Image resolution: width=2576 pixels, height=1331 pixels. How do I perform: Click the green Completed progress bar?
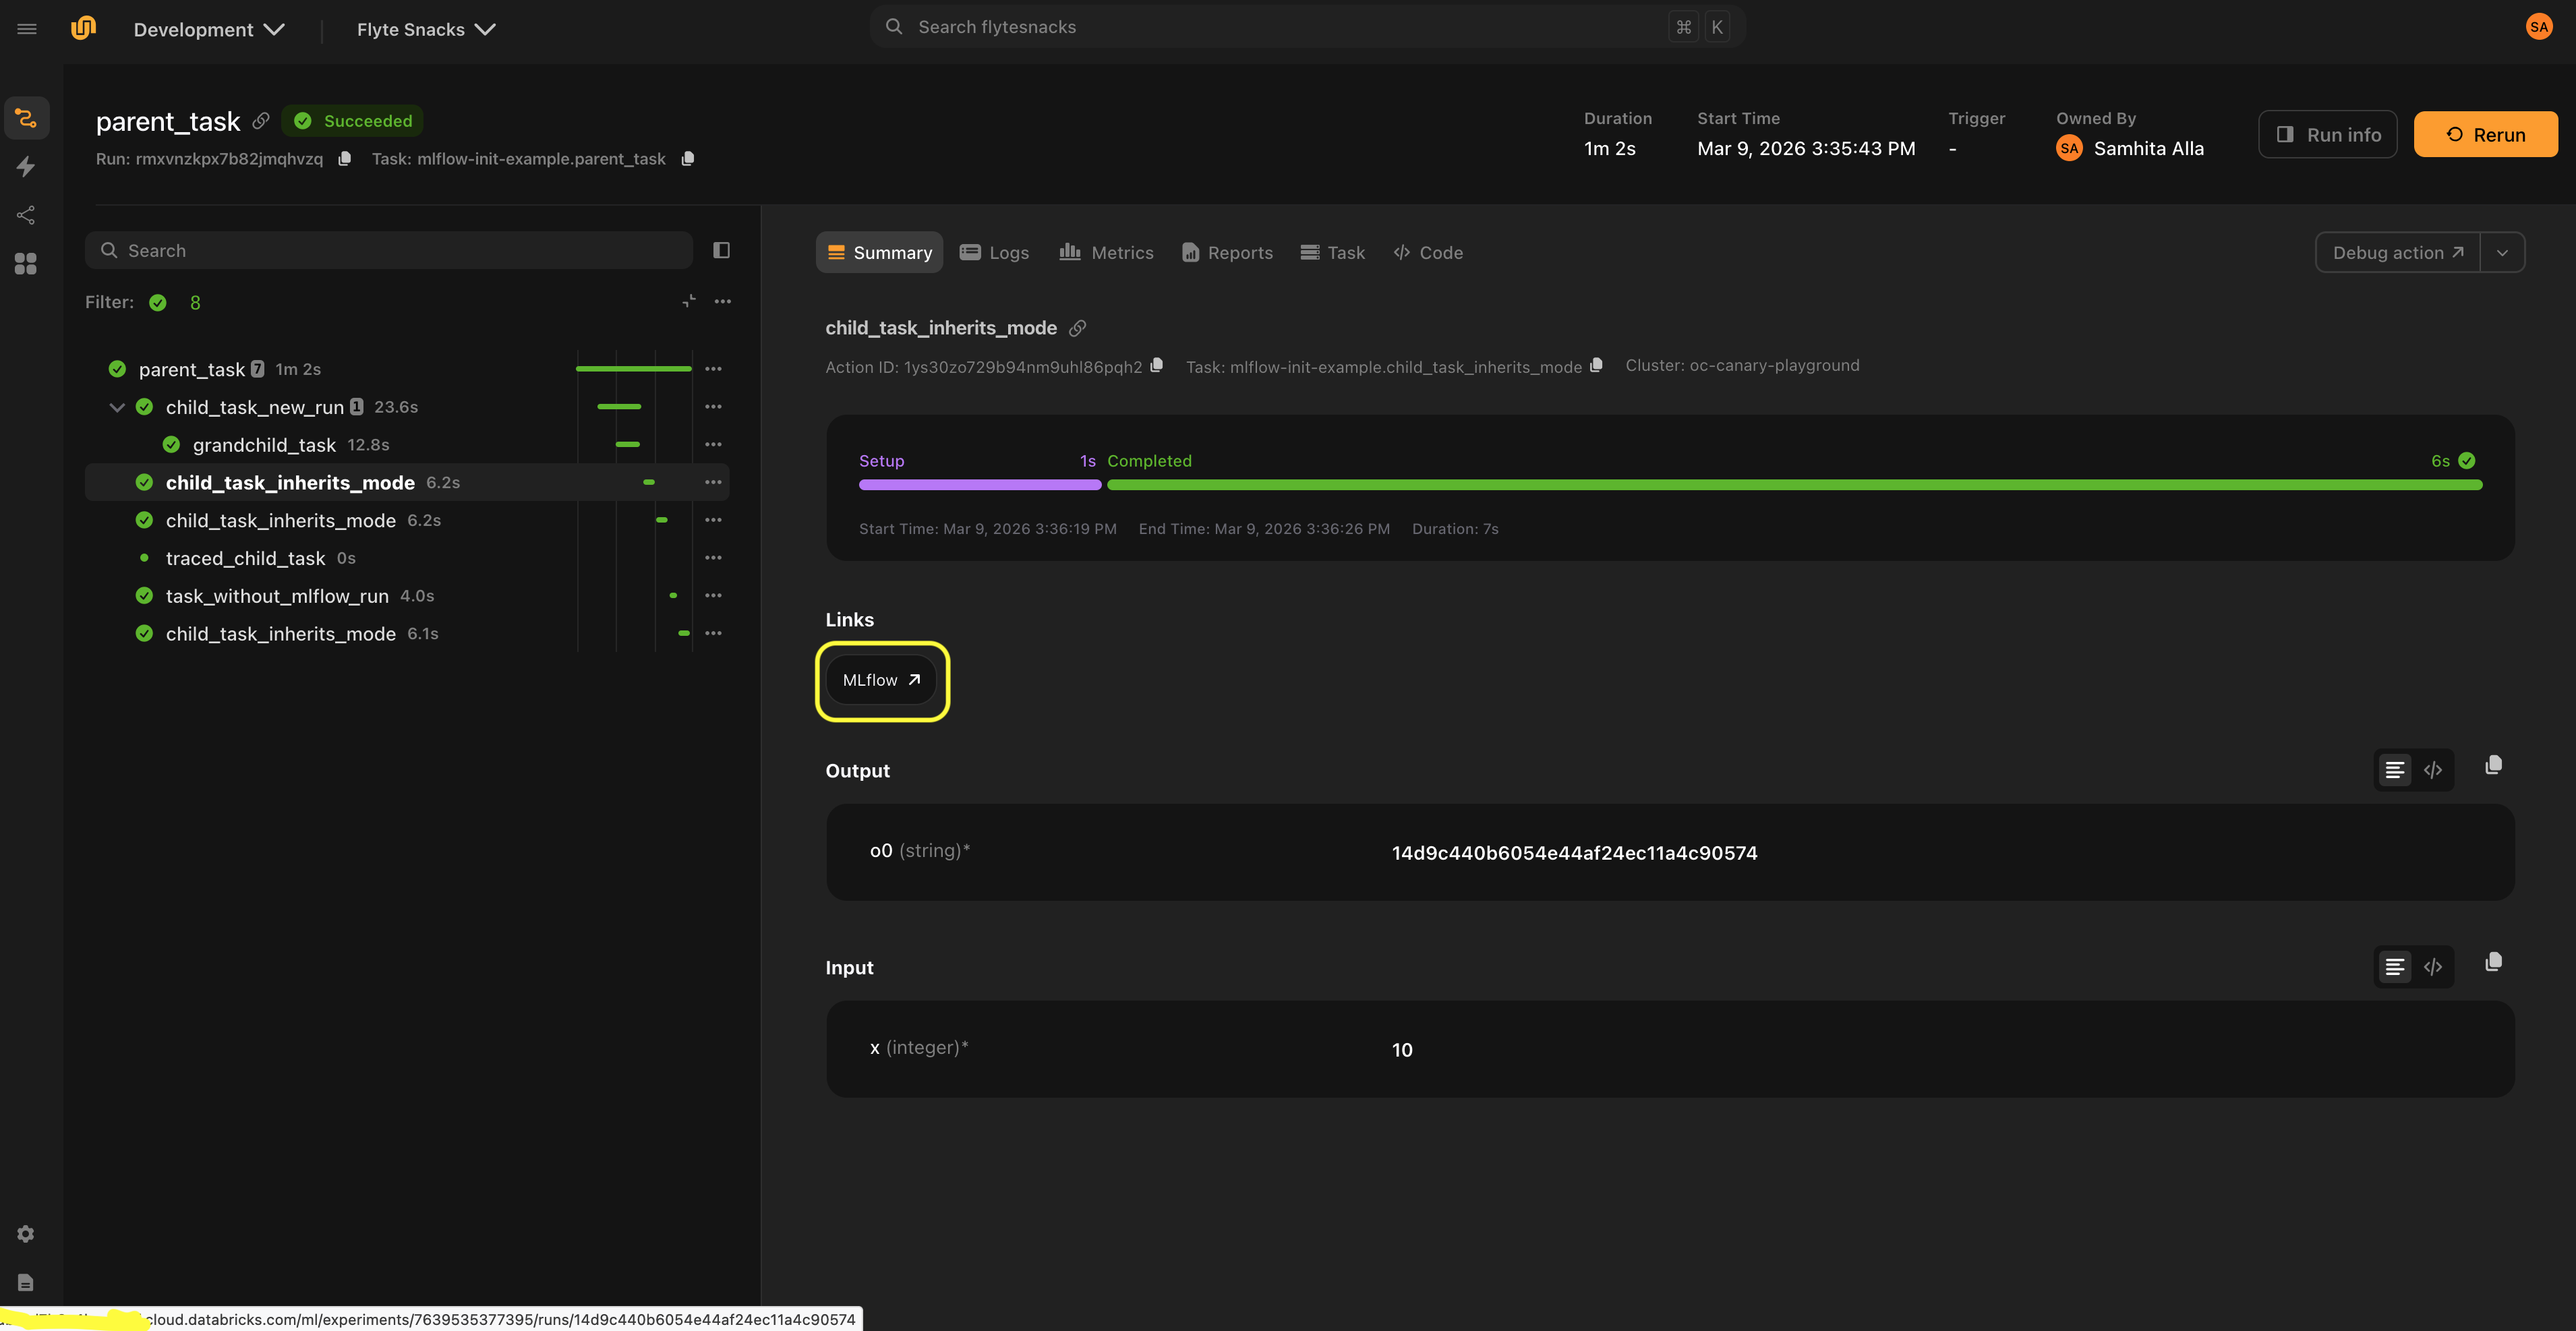point(1794,485)
